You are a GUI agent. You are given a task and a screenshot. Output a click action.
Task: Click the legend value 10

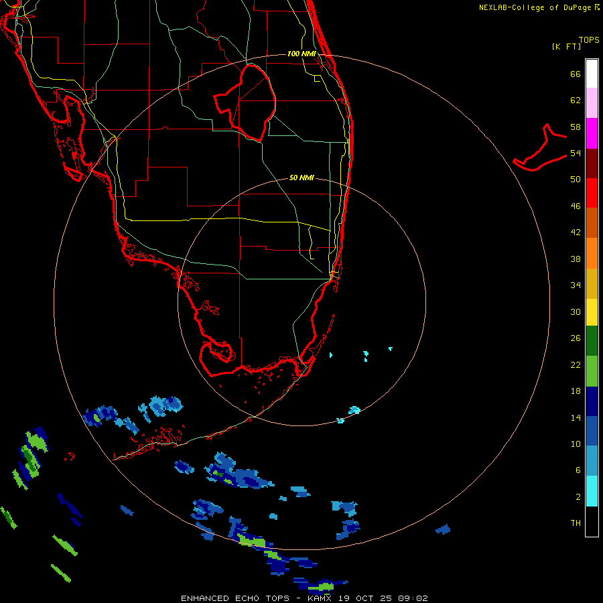tap(576, 444)
